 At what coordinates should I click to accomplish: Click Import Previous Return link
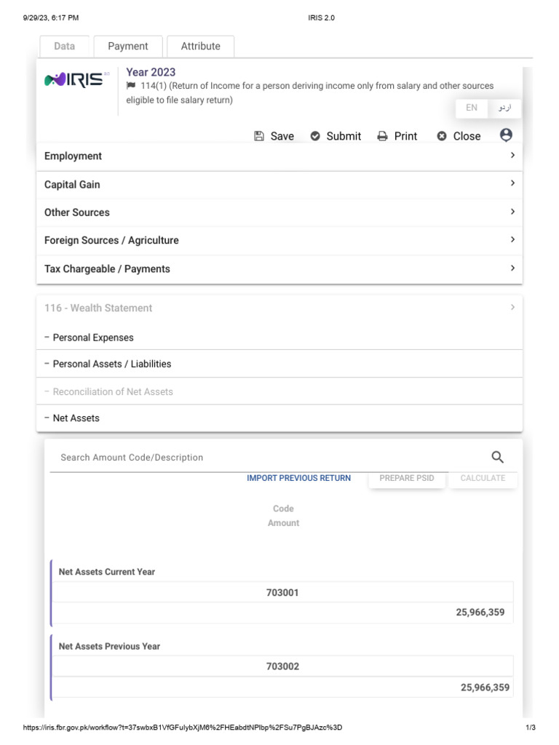click(298, 478)
